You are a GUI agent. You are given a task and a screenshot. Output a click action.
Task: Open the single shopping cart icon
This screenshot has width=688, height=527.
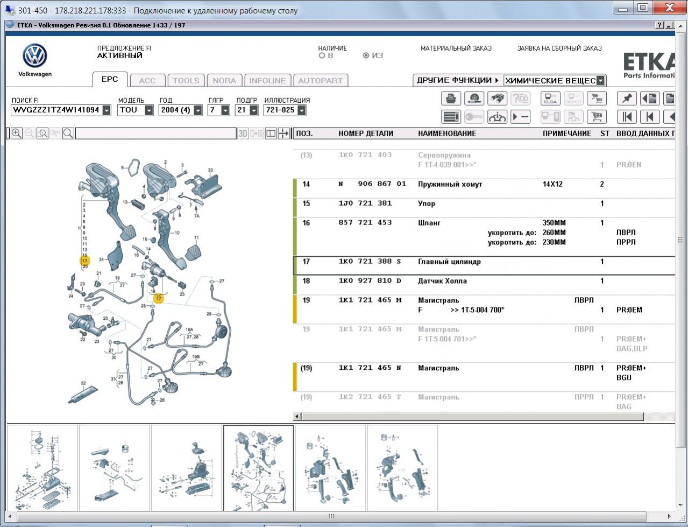click(x=596, y=117)
